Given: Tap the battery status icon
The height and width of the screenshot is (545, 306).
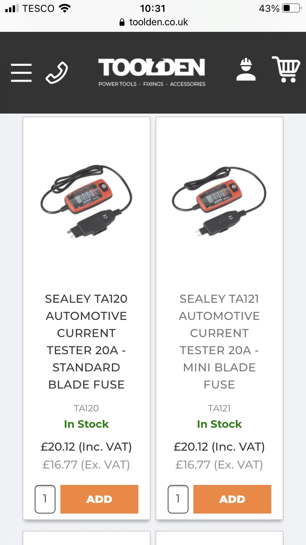Looking at the screenshot, I should point(291,9).
